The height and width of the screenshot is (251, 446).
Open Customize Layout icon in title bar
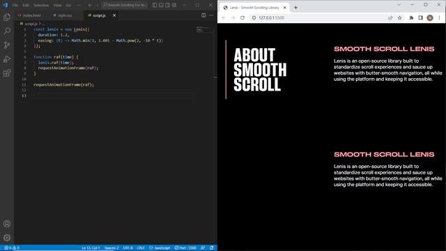pos(174,5)
